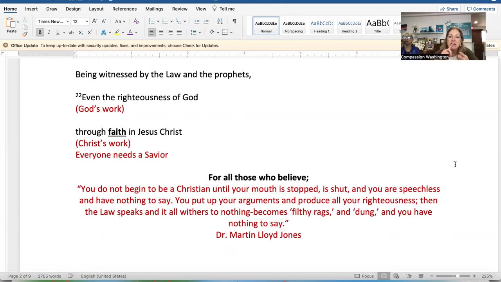The width and height of the screenshot is (501, 282).
Task: Increase paragraph indent
Action: point(206,21)
